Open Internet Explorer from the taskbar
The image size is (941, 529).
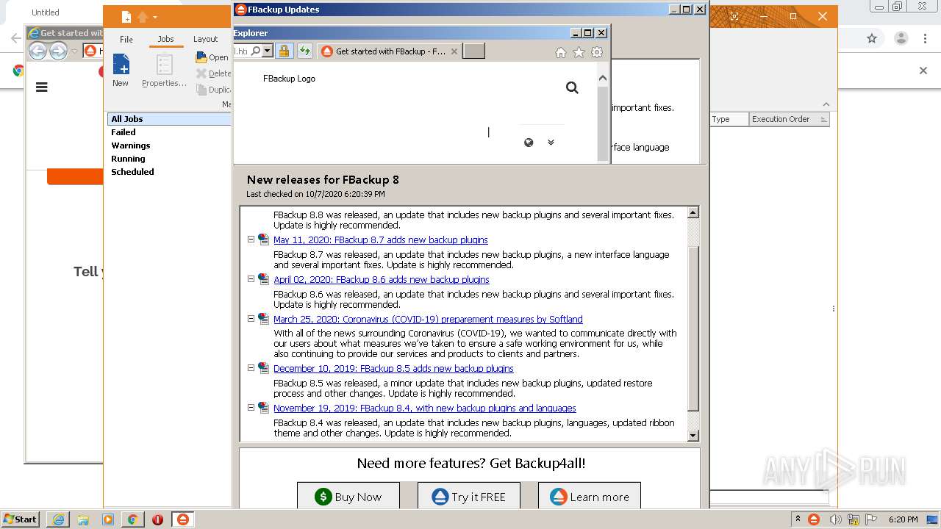(58, 519)
